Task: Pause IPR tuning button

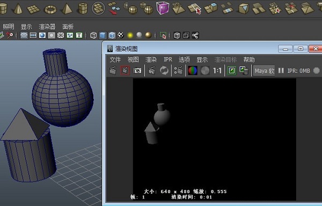Action: 281,71
